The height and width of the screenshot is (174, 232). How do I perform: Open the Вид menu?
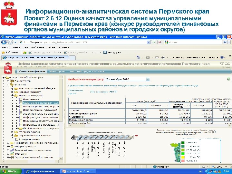[x=26, y=47]
